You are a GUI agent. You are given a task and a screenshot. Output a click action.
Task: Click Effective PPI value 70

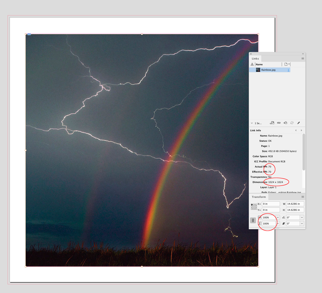(x=270, y=172)
